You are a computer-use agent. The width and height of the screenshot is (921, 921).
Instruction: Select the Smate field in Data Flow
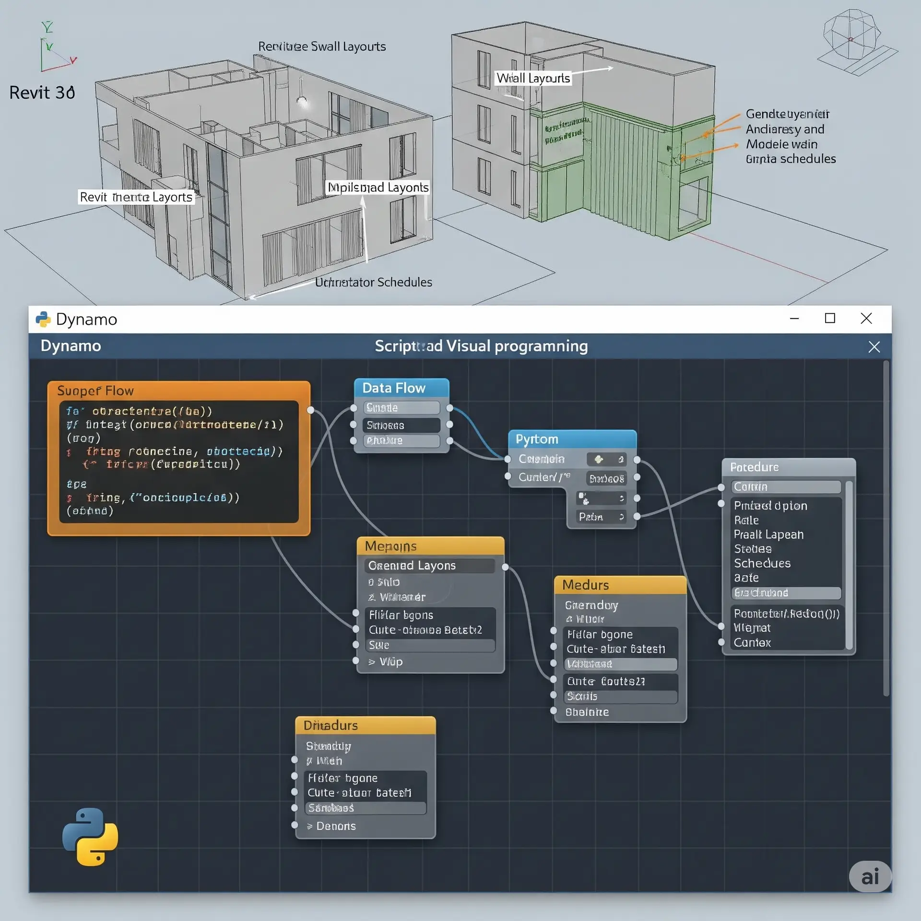pos(401,408)
